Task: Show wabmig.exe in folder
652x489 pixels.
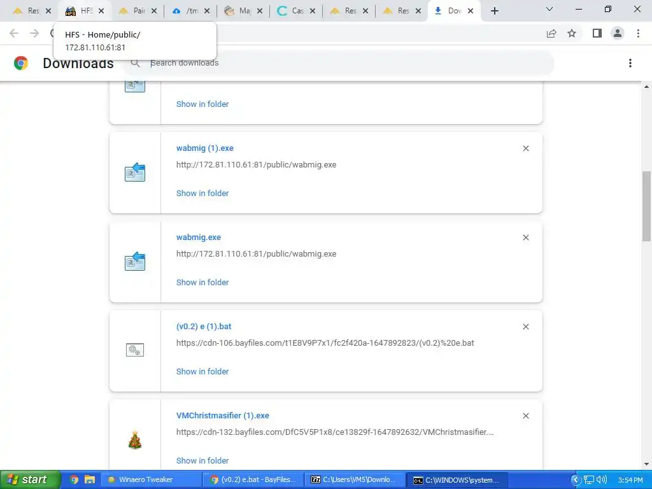Action: 202,282
